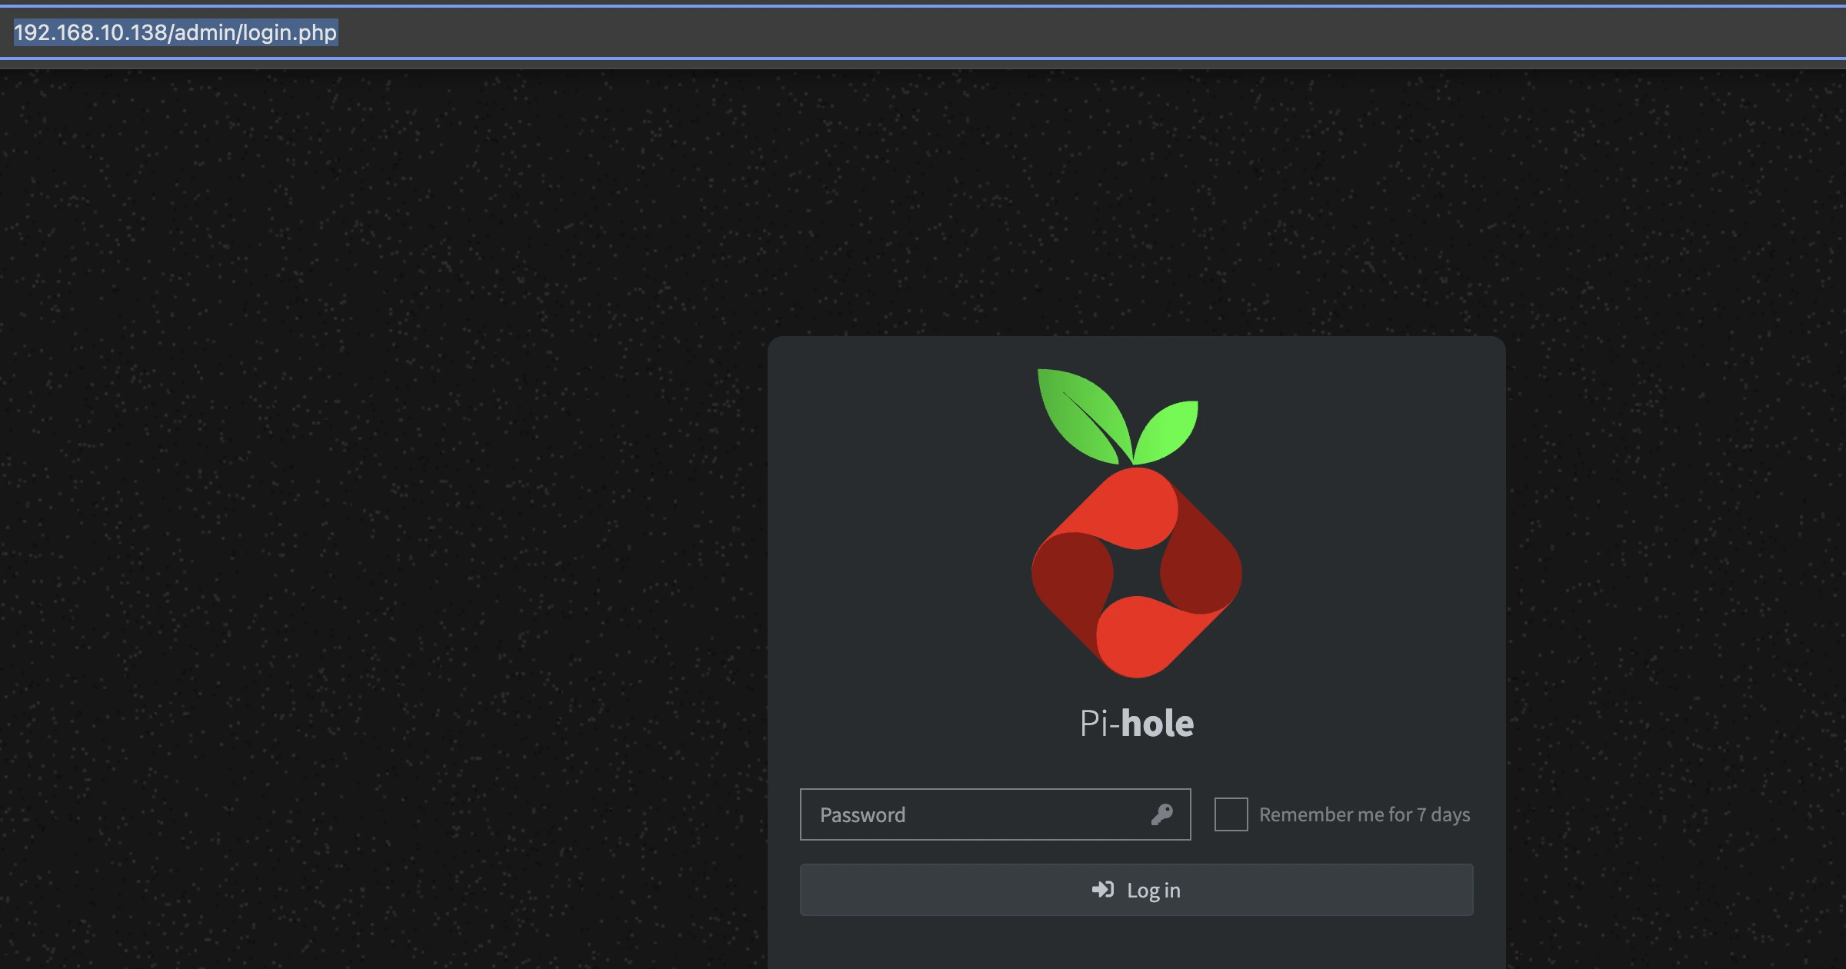Screen dimensions: 1846x969
Task: Click inside the Password entry box
Action: 961,814
